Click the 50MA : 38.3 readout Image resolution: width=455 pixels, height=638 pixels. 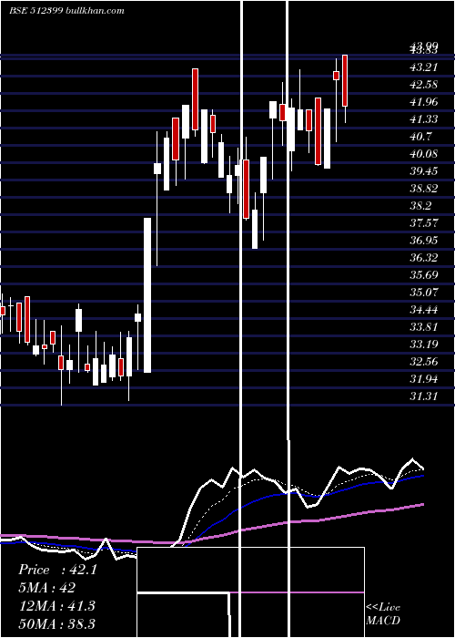[57, 623]
